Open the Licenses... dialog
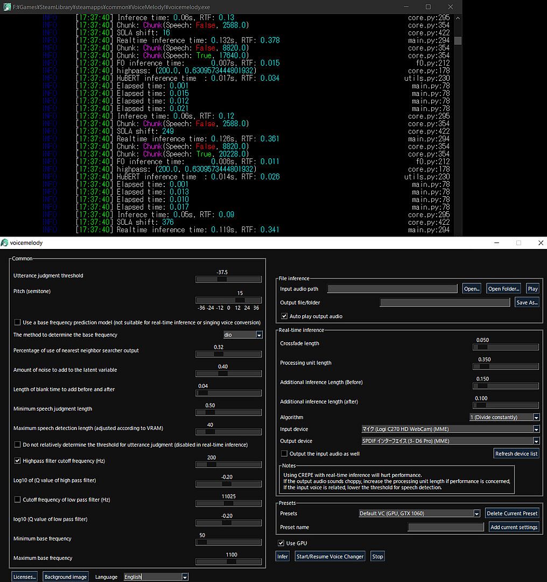 coord(25,577)
